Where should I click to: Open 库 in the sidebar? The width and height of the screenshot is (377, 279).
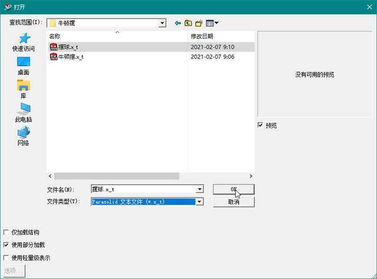24,89
